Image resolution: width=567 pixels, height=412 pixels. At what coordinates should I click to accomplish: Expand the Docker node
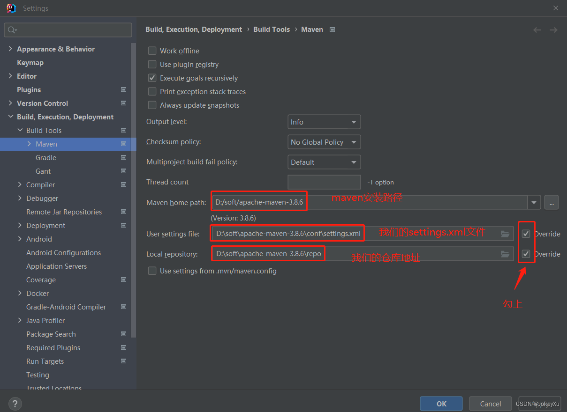(20, 293)
